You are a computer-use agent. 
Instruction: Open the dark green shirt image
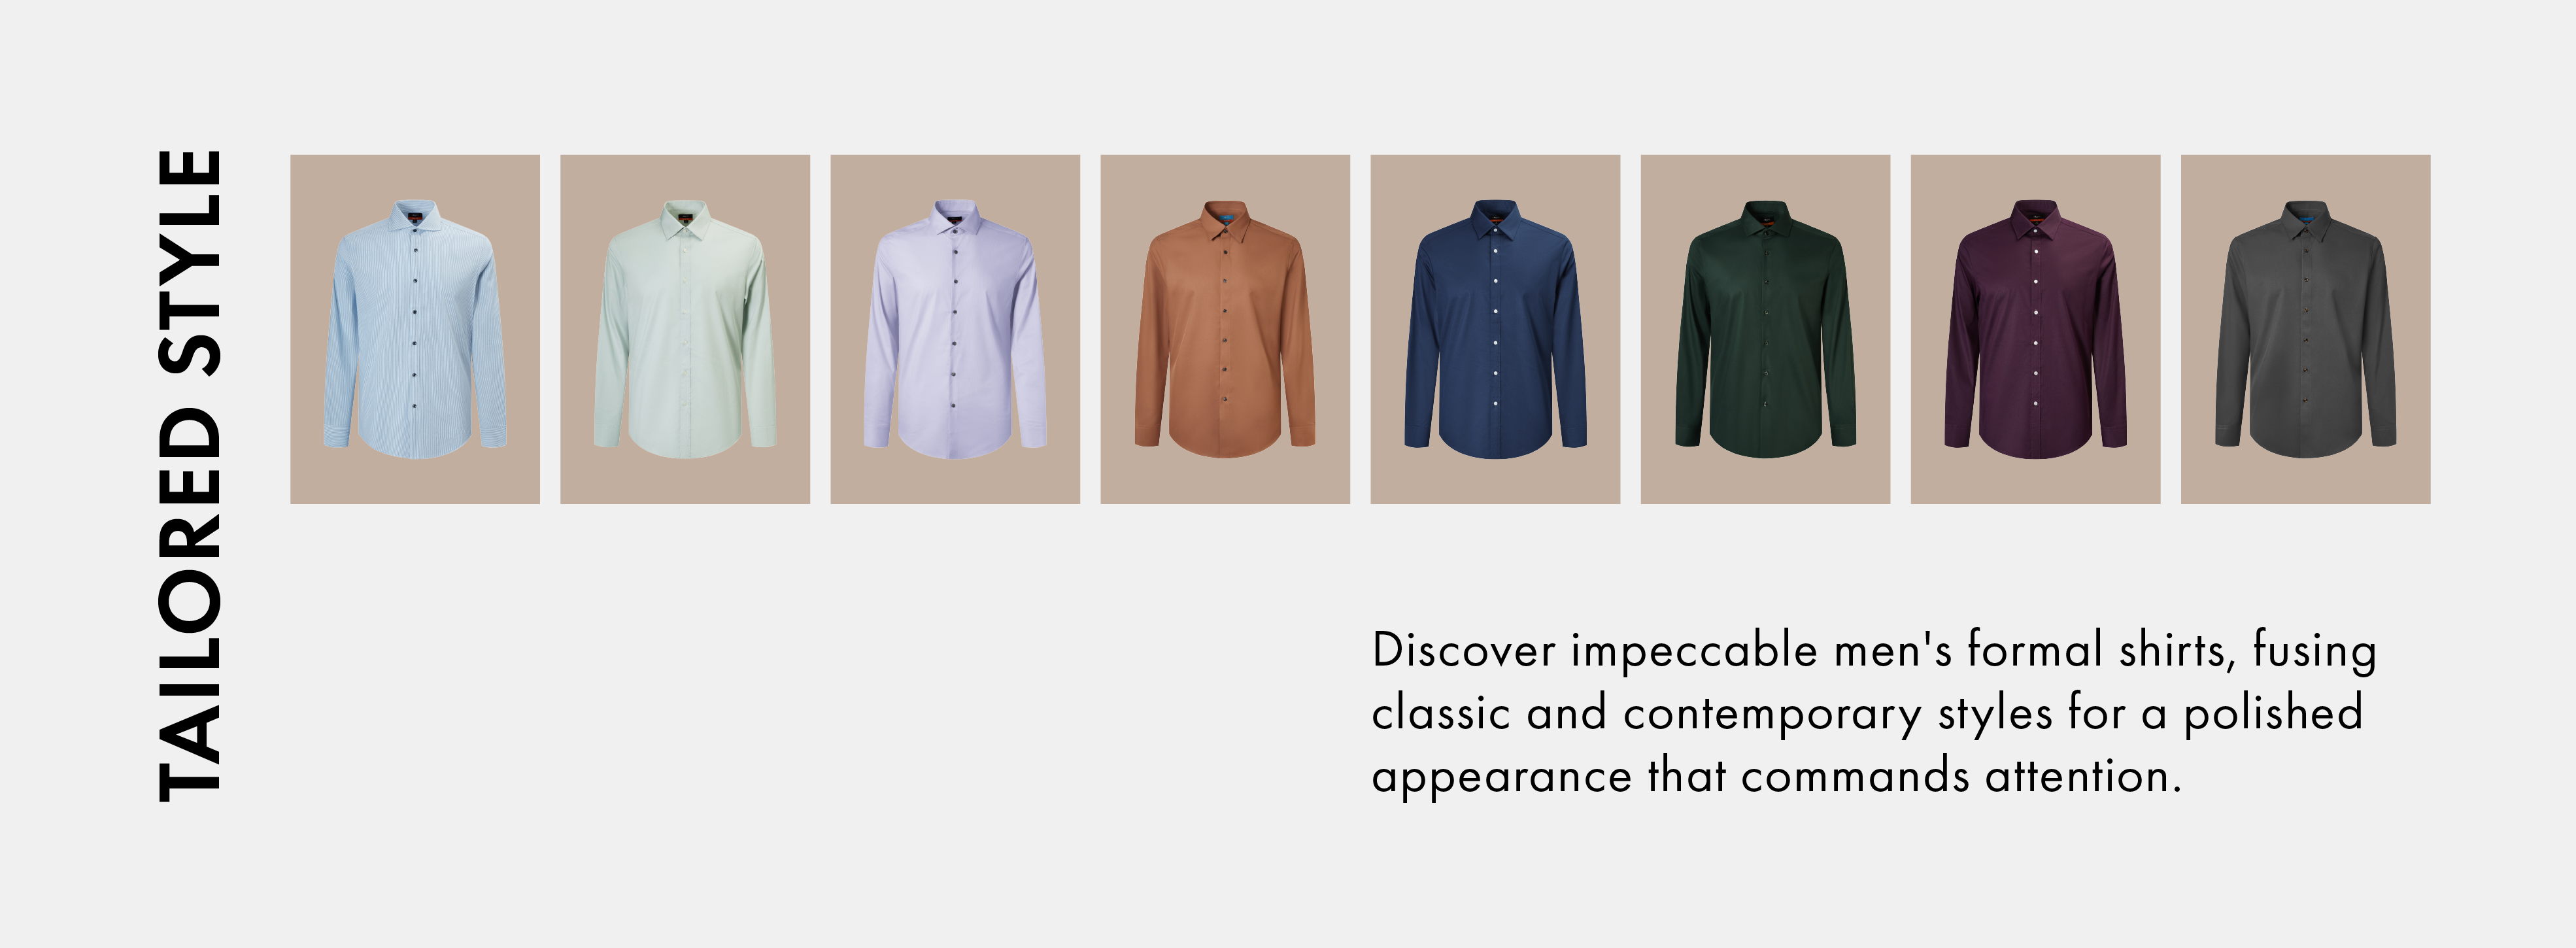tap(1765, 329)
